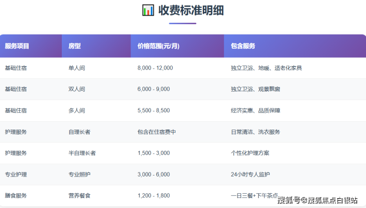Click the 专业照护 cell

click(x=79, y=174)
